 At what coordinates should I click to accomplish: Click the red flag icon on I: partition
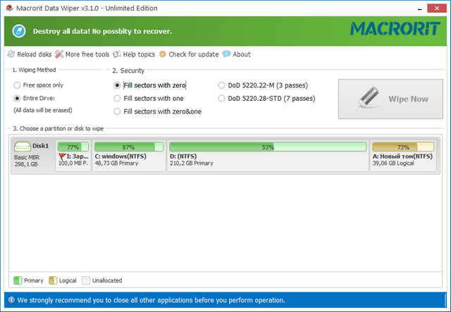pyautogui.click(x=62, y=156)
